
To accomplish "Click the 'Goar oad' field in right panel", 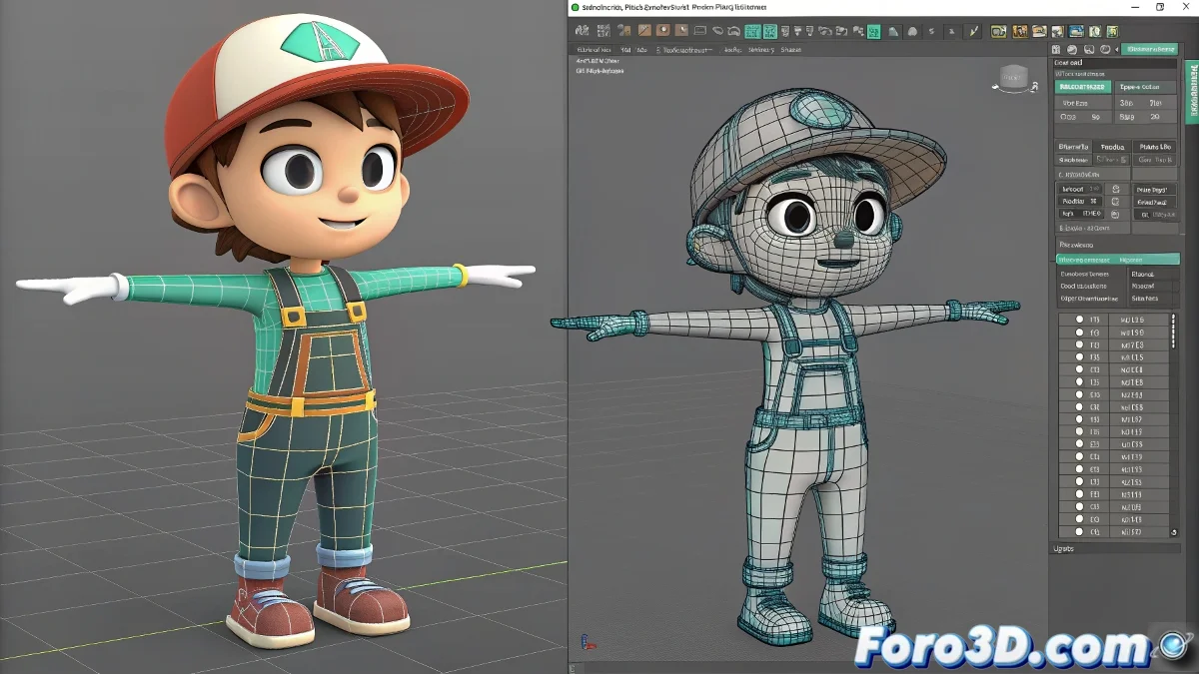I will [1116, 62].
